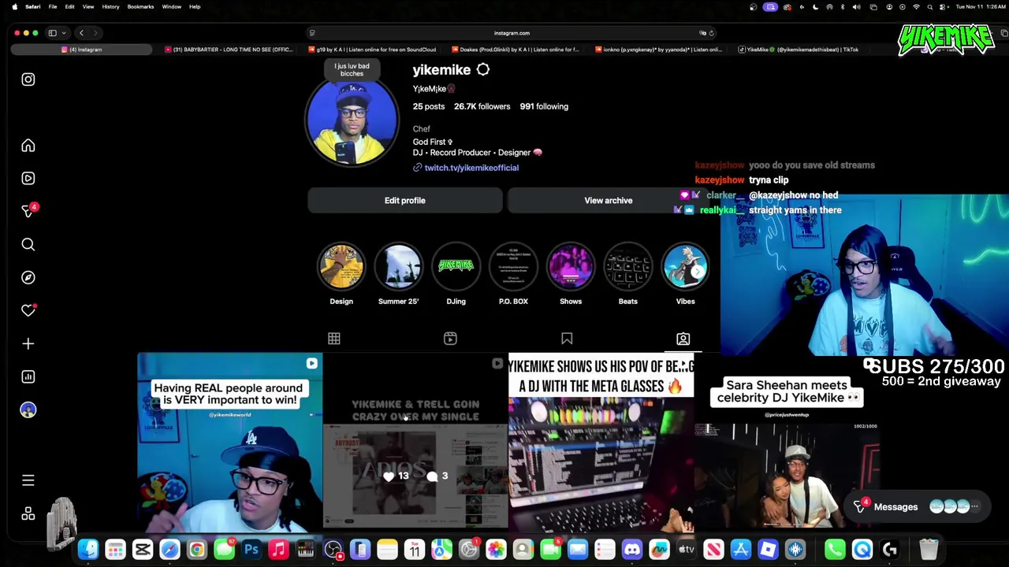The width and height of the screenshot is (1009, 567).
Task: Click the Edit profile button
Action: [x=404, y=201]
